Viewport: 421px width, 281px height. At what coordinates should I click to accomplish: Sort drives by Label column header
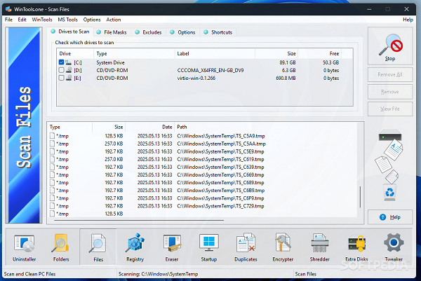click(x=215, y=53)
